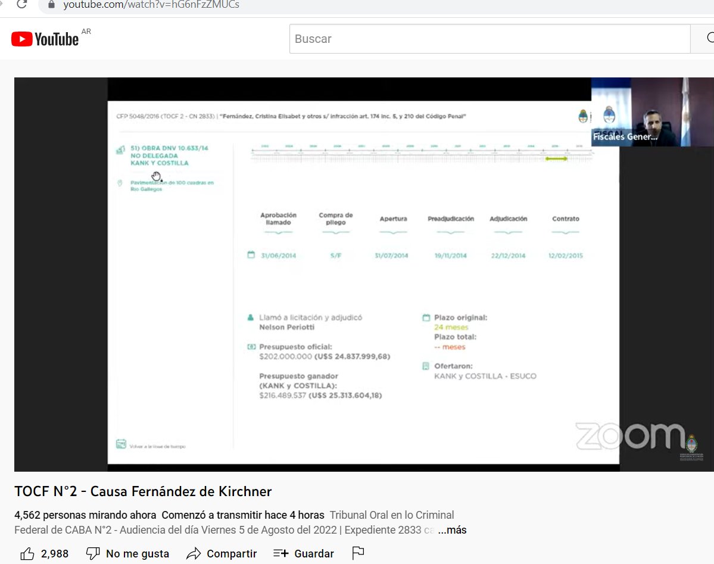This screenshot has width=714, height=564.
Task: Click the Adjudicación heading
Action: pos(508,219)
